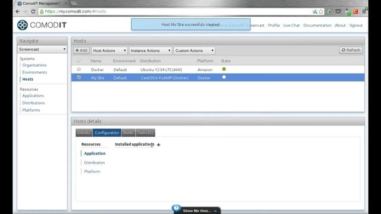Viewport: 381px width, 214px height.
Task: Navigate to Platforms in sidebar
Action: [31, 110]
